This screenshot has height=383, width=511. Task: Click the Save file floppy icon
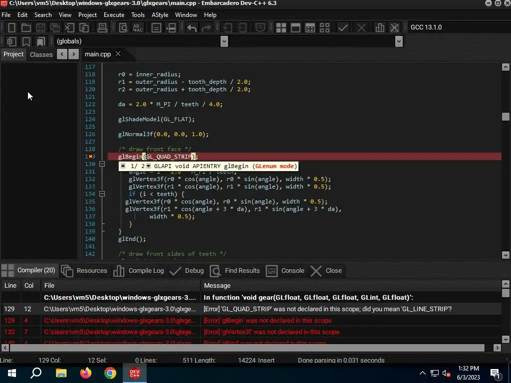tap(40, 28)
